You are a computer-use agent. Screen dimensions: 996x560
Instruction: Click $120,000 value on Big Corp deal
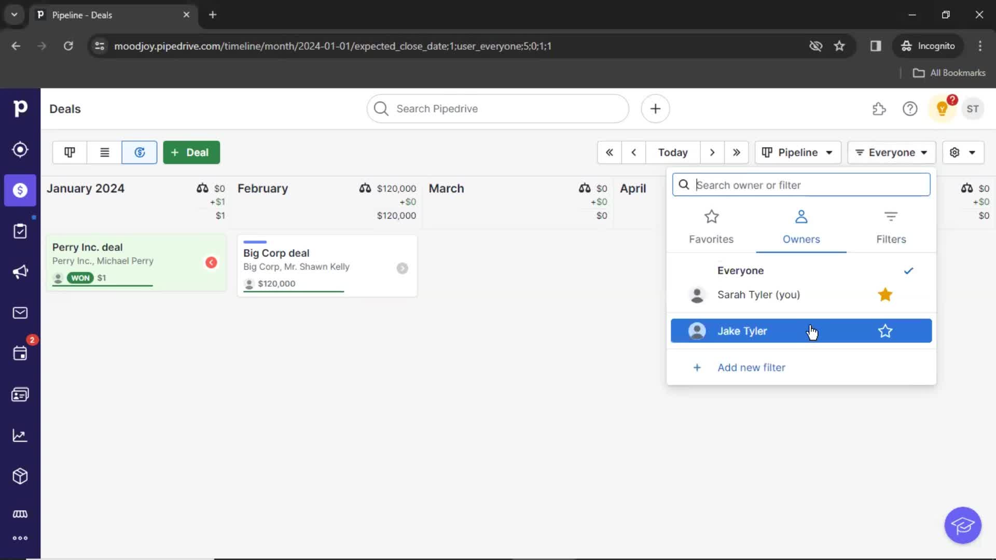(x=276, y=284)
